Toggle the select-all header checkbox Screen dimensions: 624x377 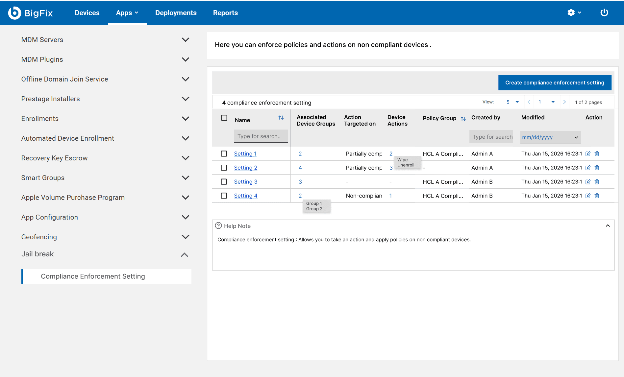[224, 118]
